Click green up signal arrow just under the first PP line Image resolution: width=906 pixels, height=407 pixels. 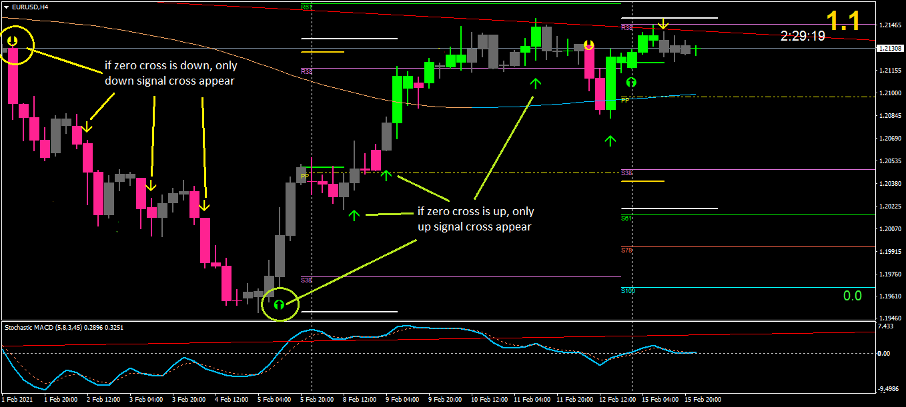pos(386,175)
